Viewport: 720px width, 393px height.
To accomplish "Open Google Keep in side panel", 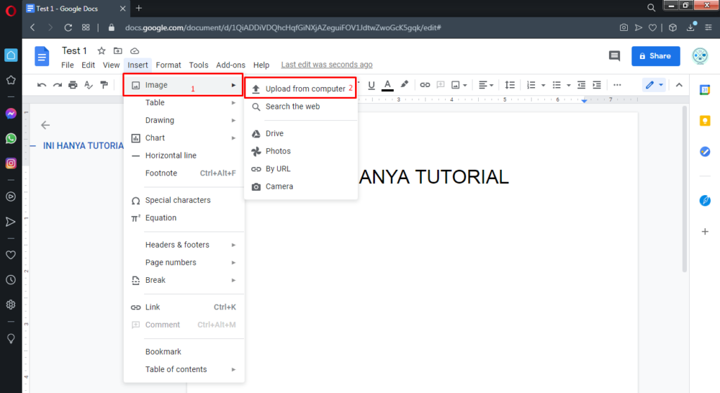I will pyautogui.click(x=705, y=121).
